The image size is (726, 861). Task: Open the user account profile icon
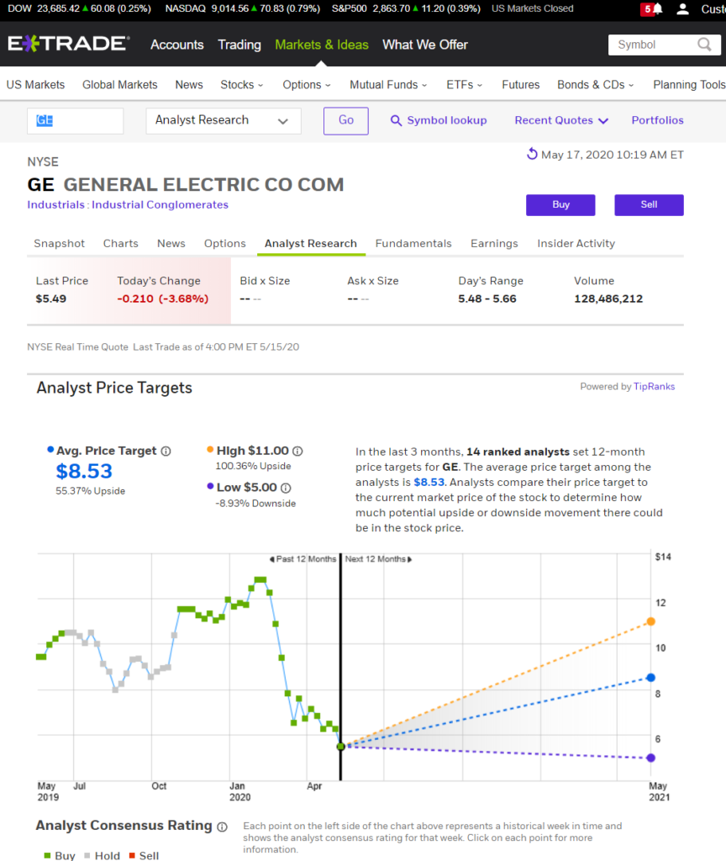pyautogui.click(x=682, y=8)
